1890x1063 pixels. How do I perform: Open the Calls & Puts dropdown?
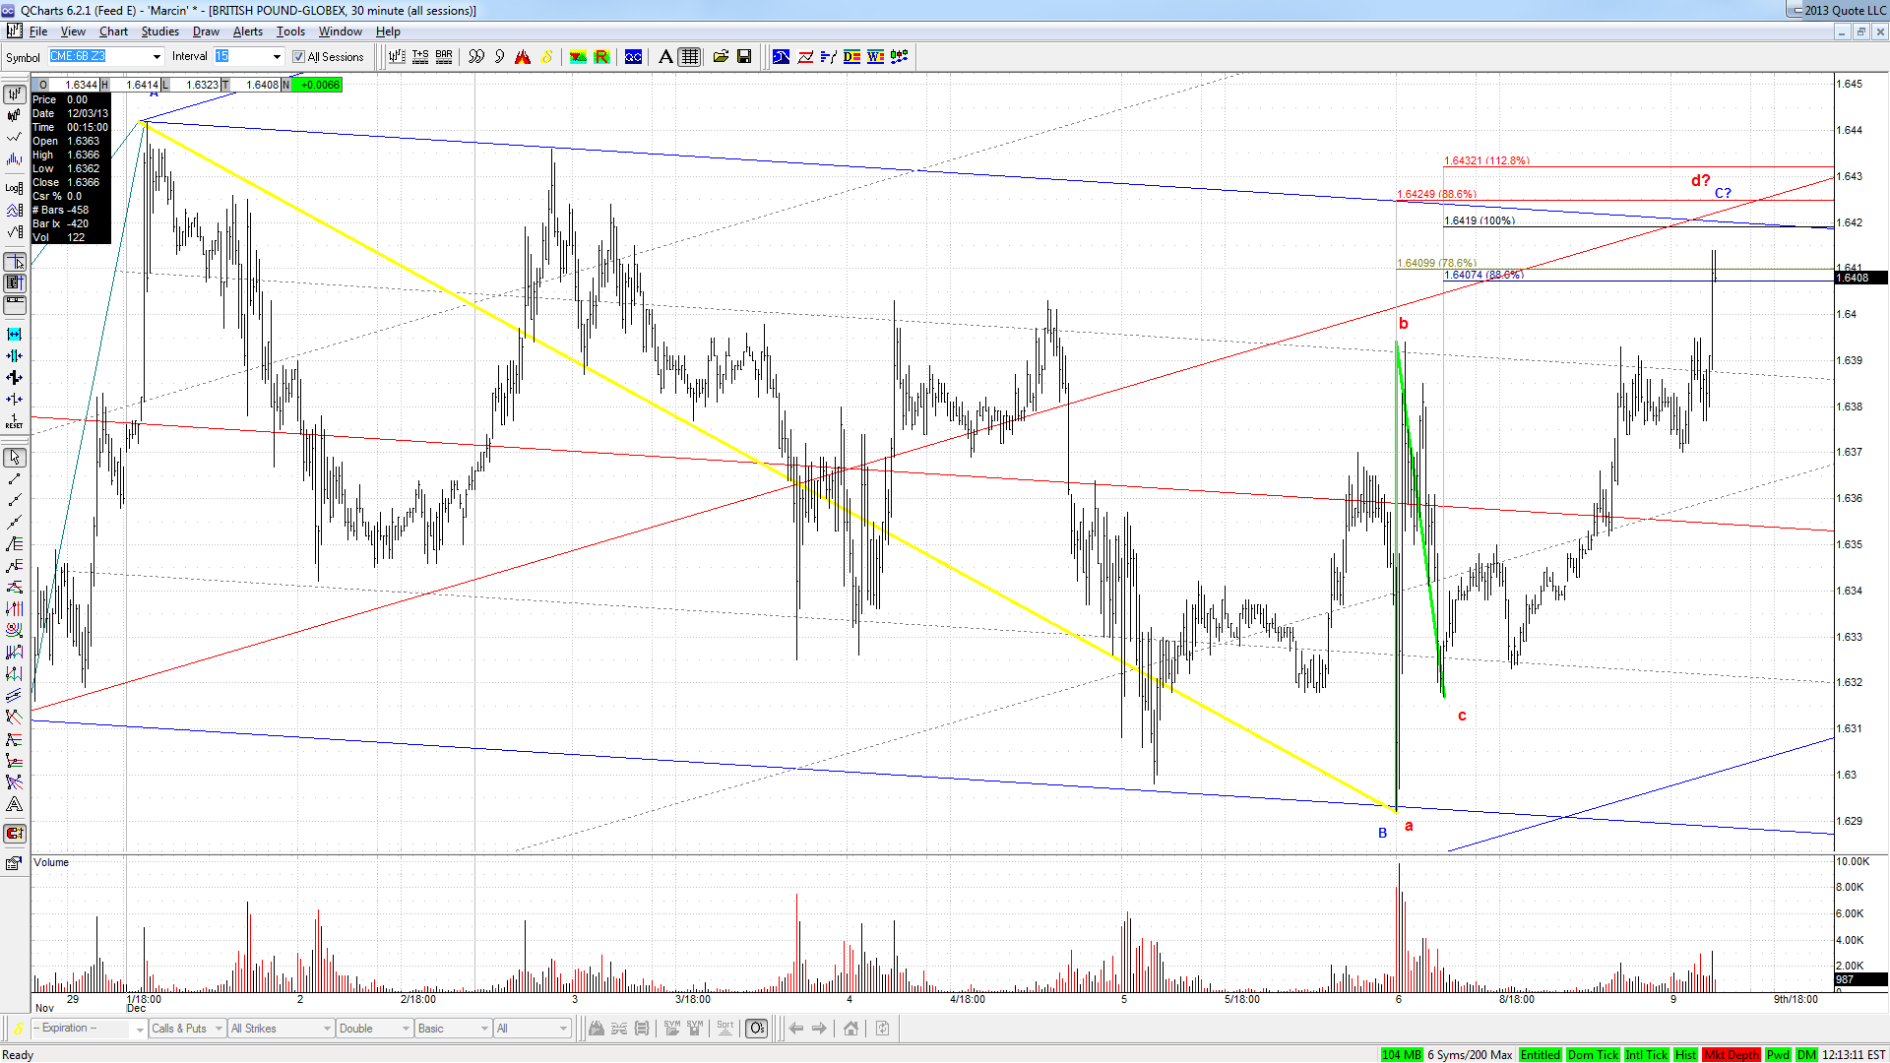click(x=187, y=1029)
